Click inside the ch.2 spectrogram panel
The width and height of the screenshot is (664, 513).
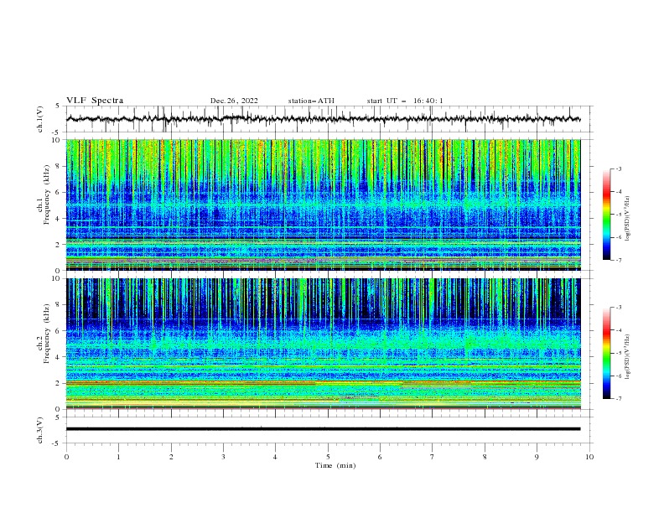323,344
